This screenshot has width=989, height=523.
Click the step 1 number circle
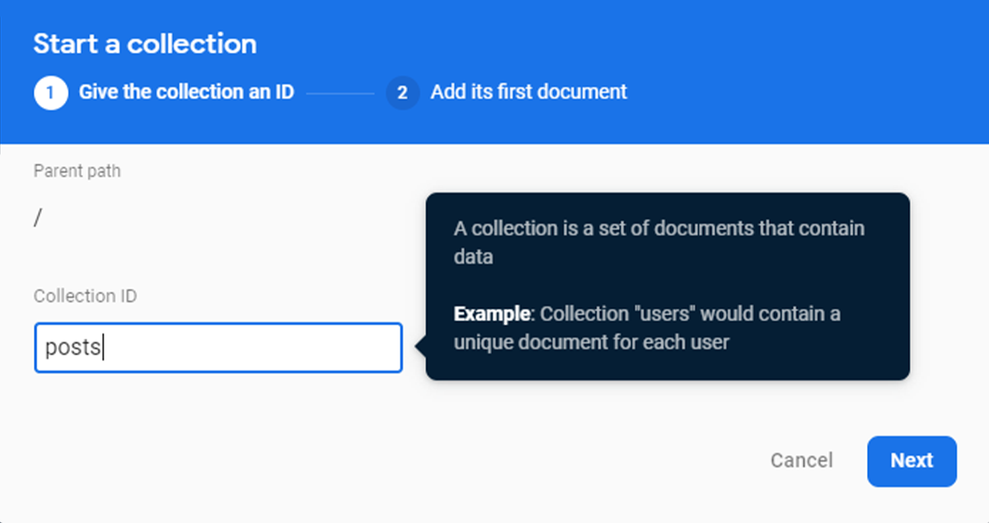tap(50, 92)
